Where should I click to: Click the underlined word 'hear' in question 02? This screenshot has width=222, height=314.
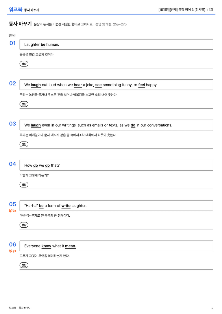coord(78,85)
